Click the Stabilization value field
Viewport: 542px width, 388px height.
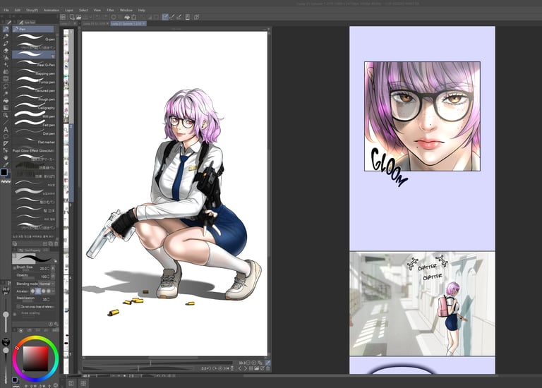[45, 299]
